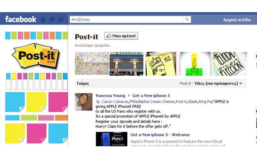Screen dimensions: 257x158
Task: Open the Canon Cameras tagged page
Action: [115, 102]
